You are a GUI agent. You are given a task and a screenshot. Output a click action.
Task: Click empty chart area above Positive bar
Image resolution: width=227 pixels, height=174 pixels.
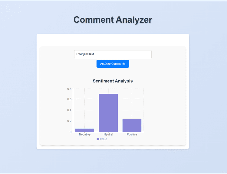point(132,103)
